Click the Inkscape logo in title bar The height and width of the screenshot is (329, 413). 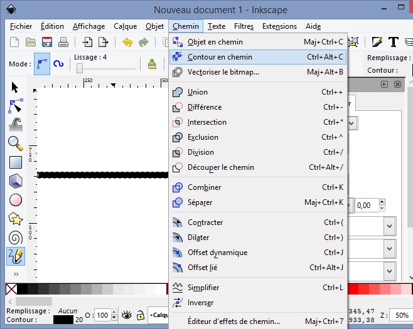(x=11, y=10)
